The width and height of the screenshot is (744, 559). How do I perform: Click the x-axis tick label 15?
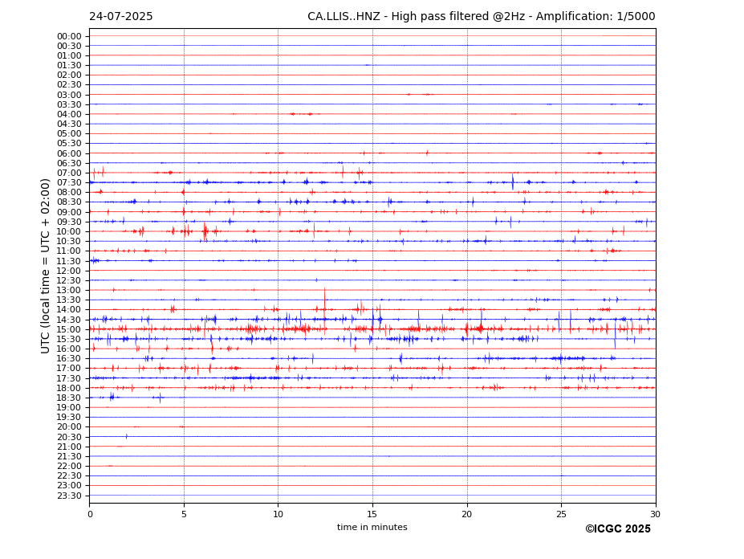point(372,514)
